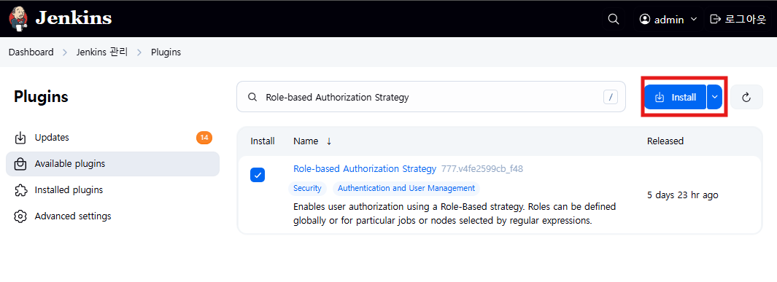Click the Plugins breadcrumb

tap(166, 52)
